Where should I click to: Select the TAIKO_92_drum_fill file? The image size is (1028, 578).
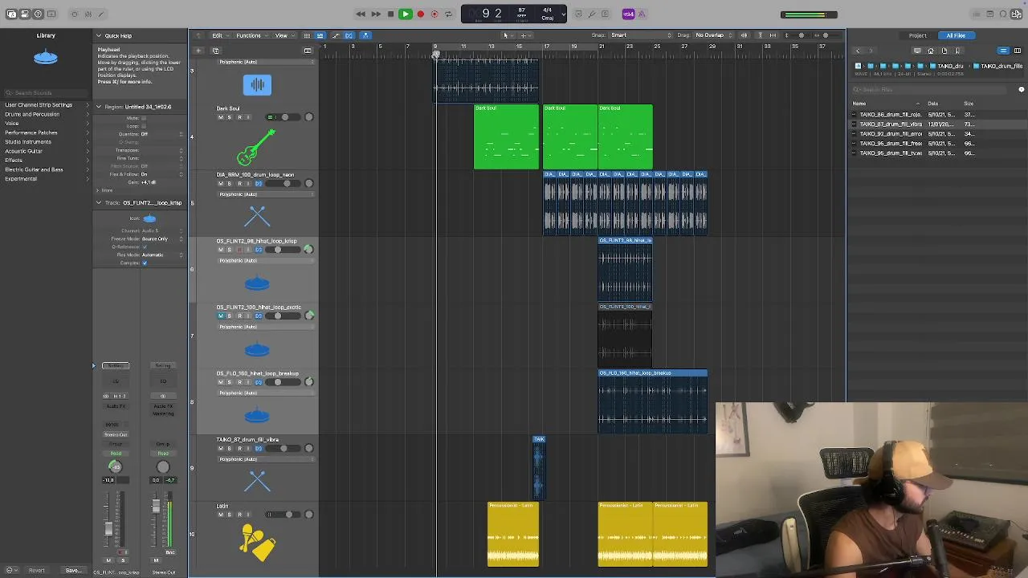coord(890,134)
